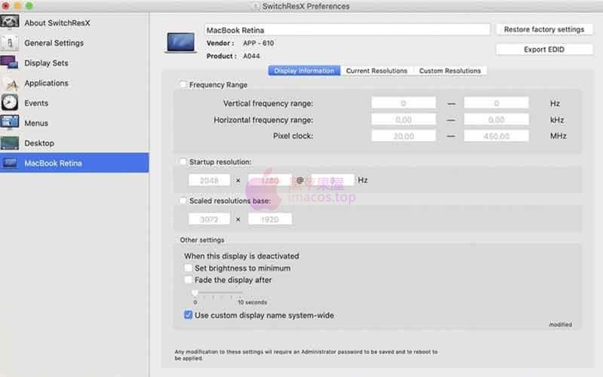Switch to Current Resolutions tab

[x=376, y=71]
